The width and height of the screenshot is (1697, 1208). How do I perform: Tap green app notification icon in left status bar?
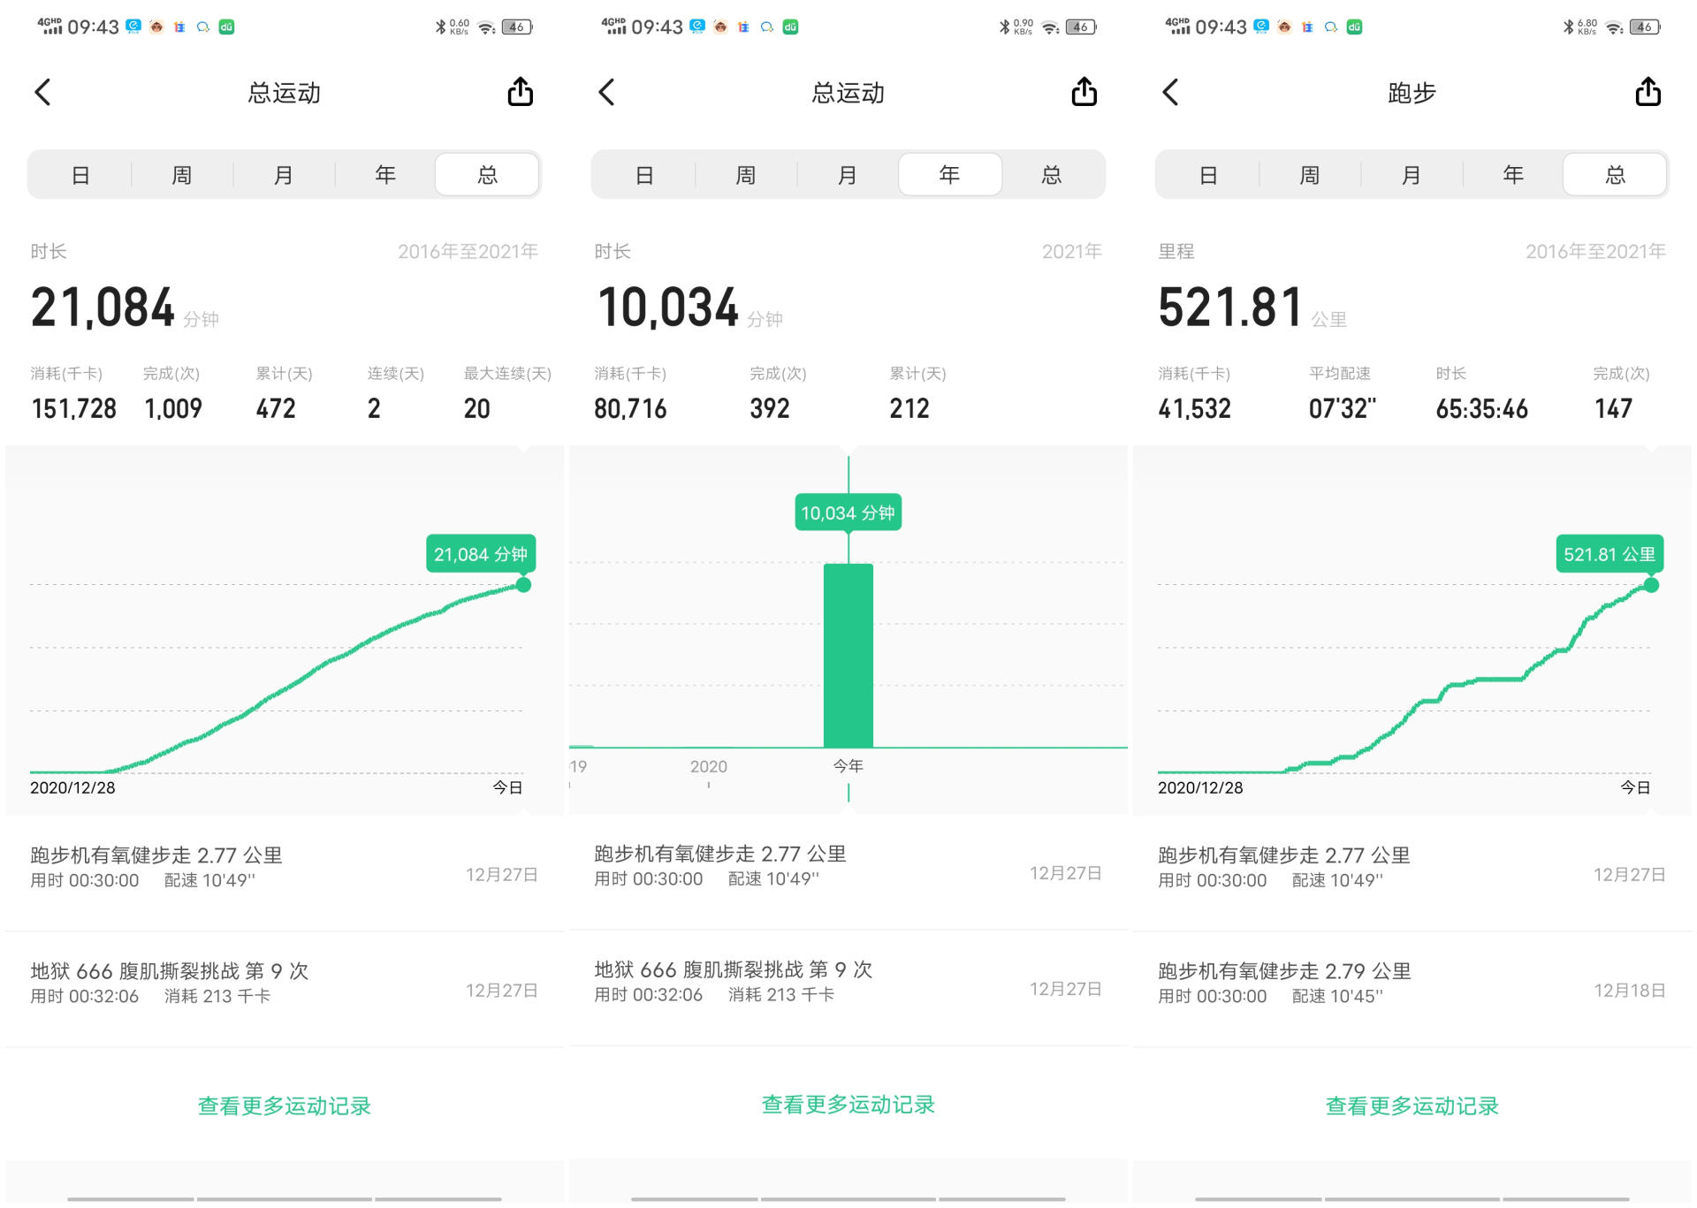pos(226,27)
